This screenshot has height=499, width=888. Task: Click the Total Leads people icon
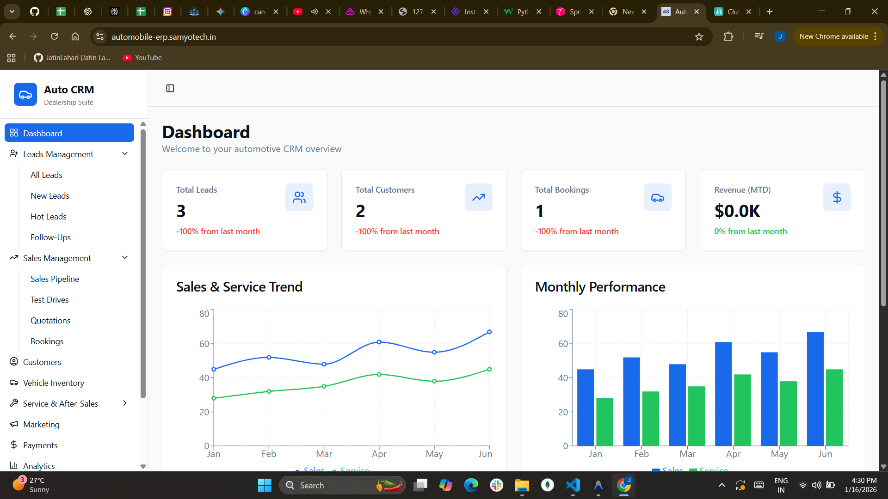point(299,198)
